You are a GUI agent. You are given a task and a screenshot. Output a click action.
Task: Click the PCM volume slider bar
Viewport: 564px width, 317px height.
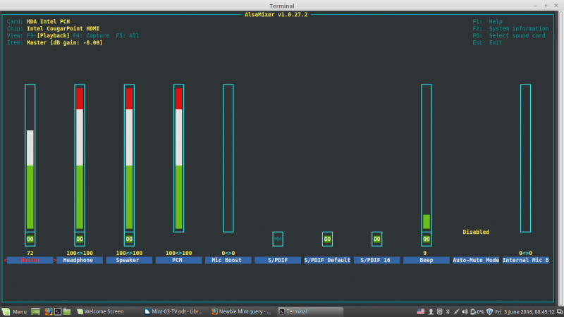pos(179,158)
